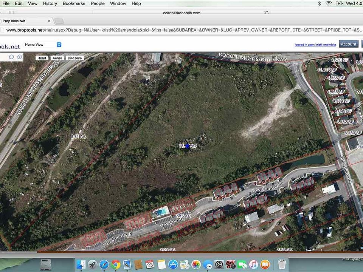Open Google Chrome from the dock
This screenshot has height=272, width=363.
tap(116, 264)
